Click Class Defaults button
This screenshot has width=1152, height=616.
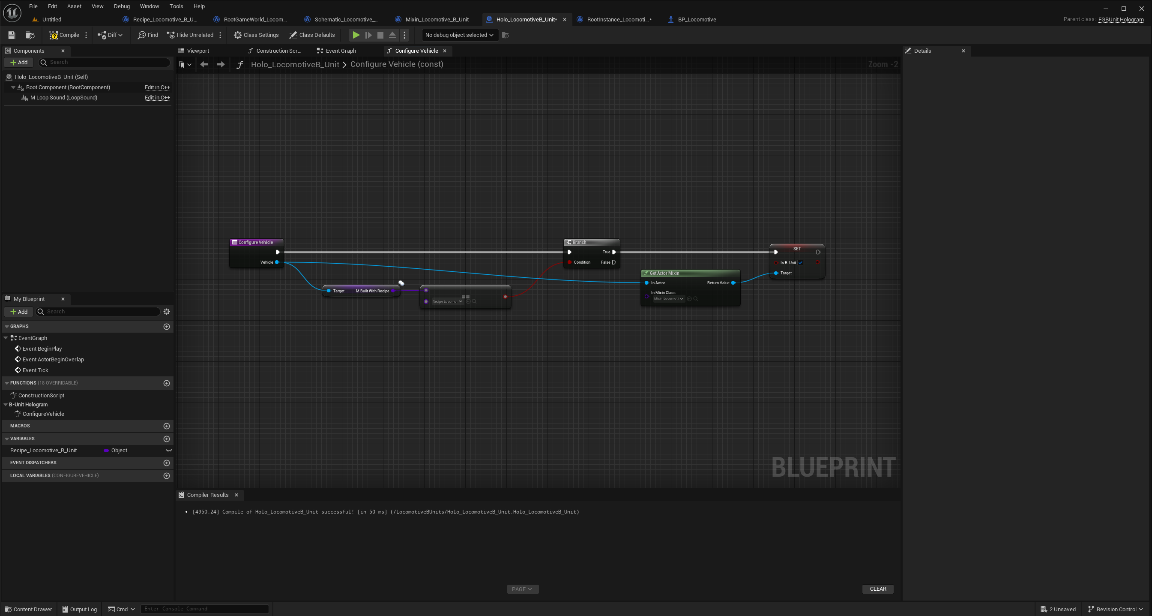click(312, 35)
